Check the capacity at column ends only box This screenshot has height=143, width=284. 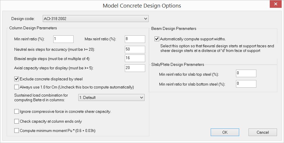(17, 121)
